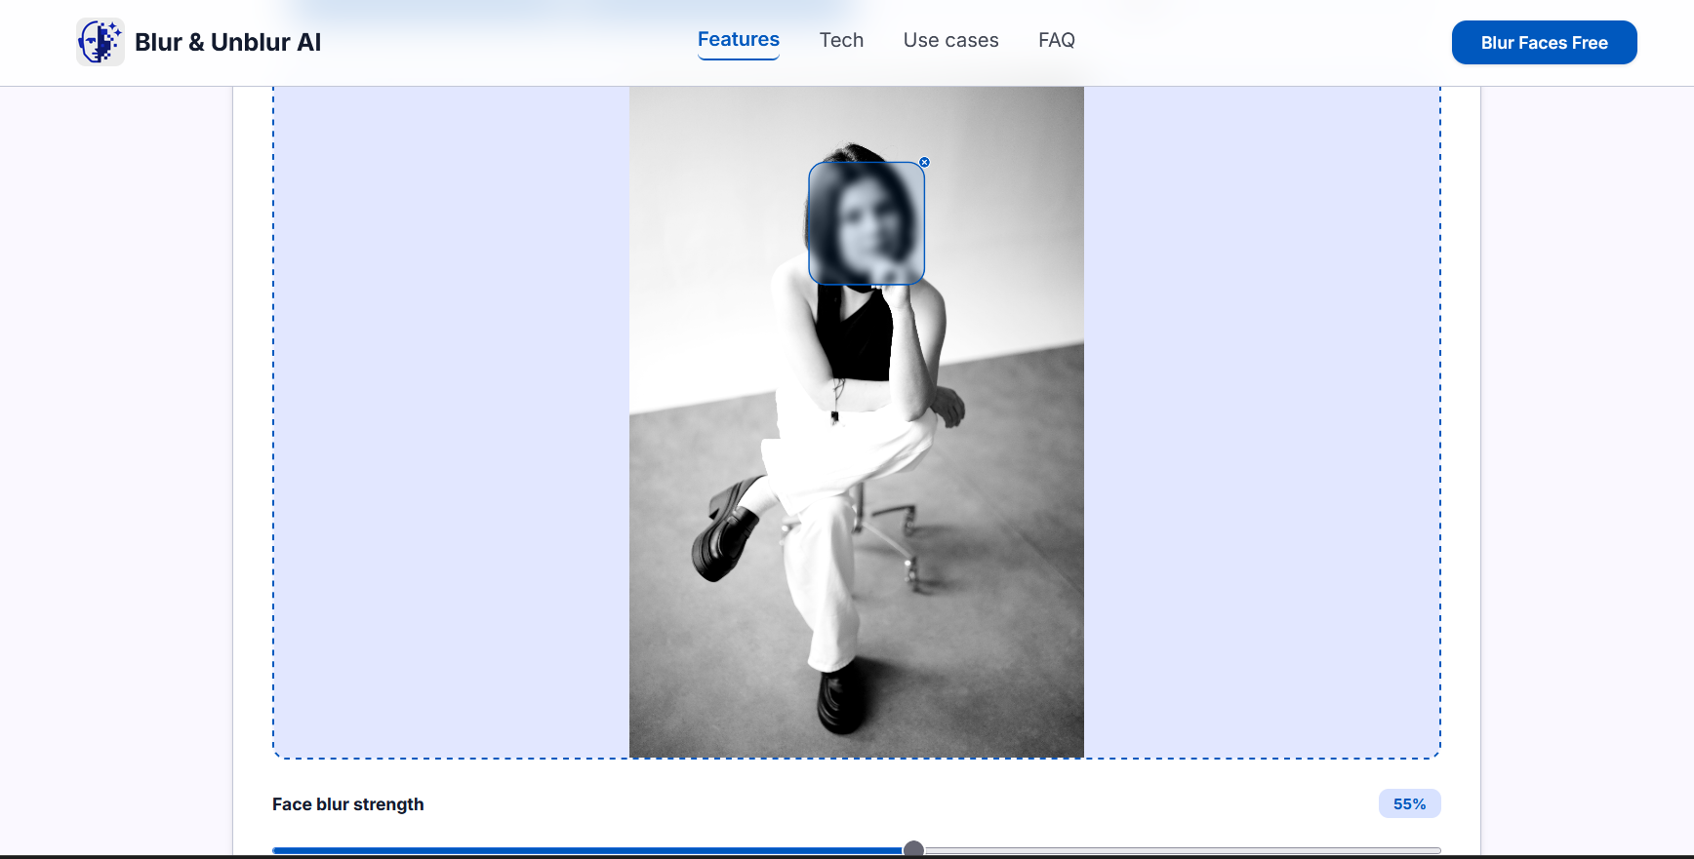
Task: Click the Face blur strength slider handle
Action: point(913,850)
